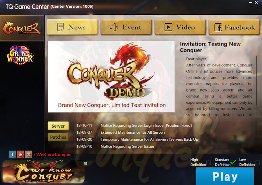
Task: Open 'Temporary Maintenance for All Servers' notice
Action: coord(150,139)
